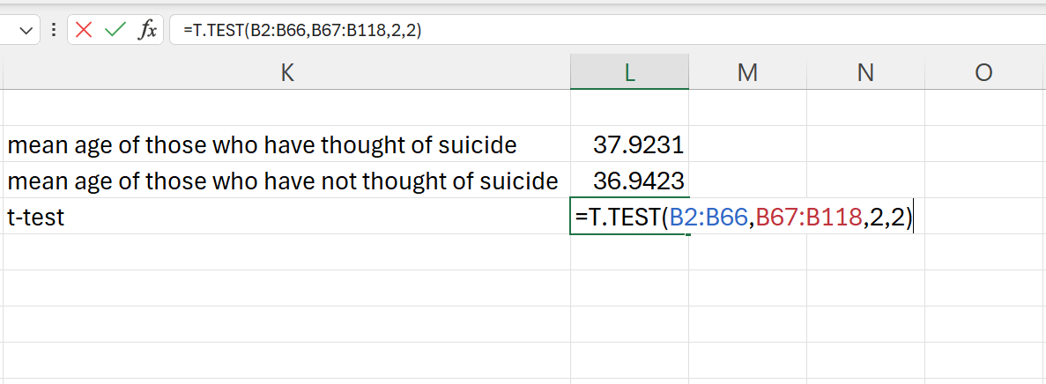Select column L header
This screenshot has height=384, width=1046.
coord(629,72)
